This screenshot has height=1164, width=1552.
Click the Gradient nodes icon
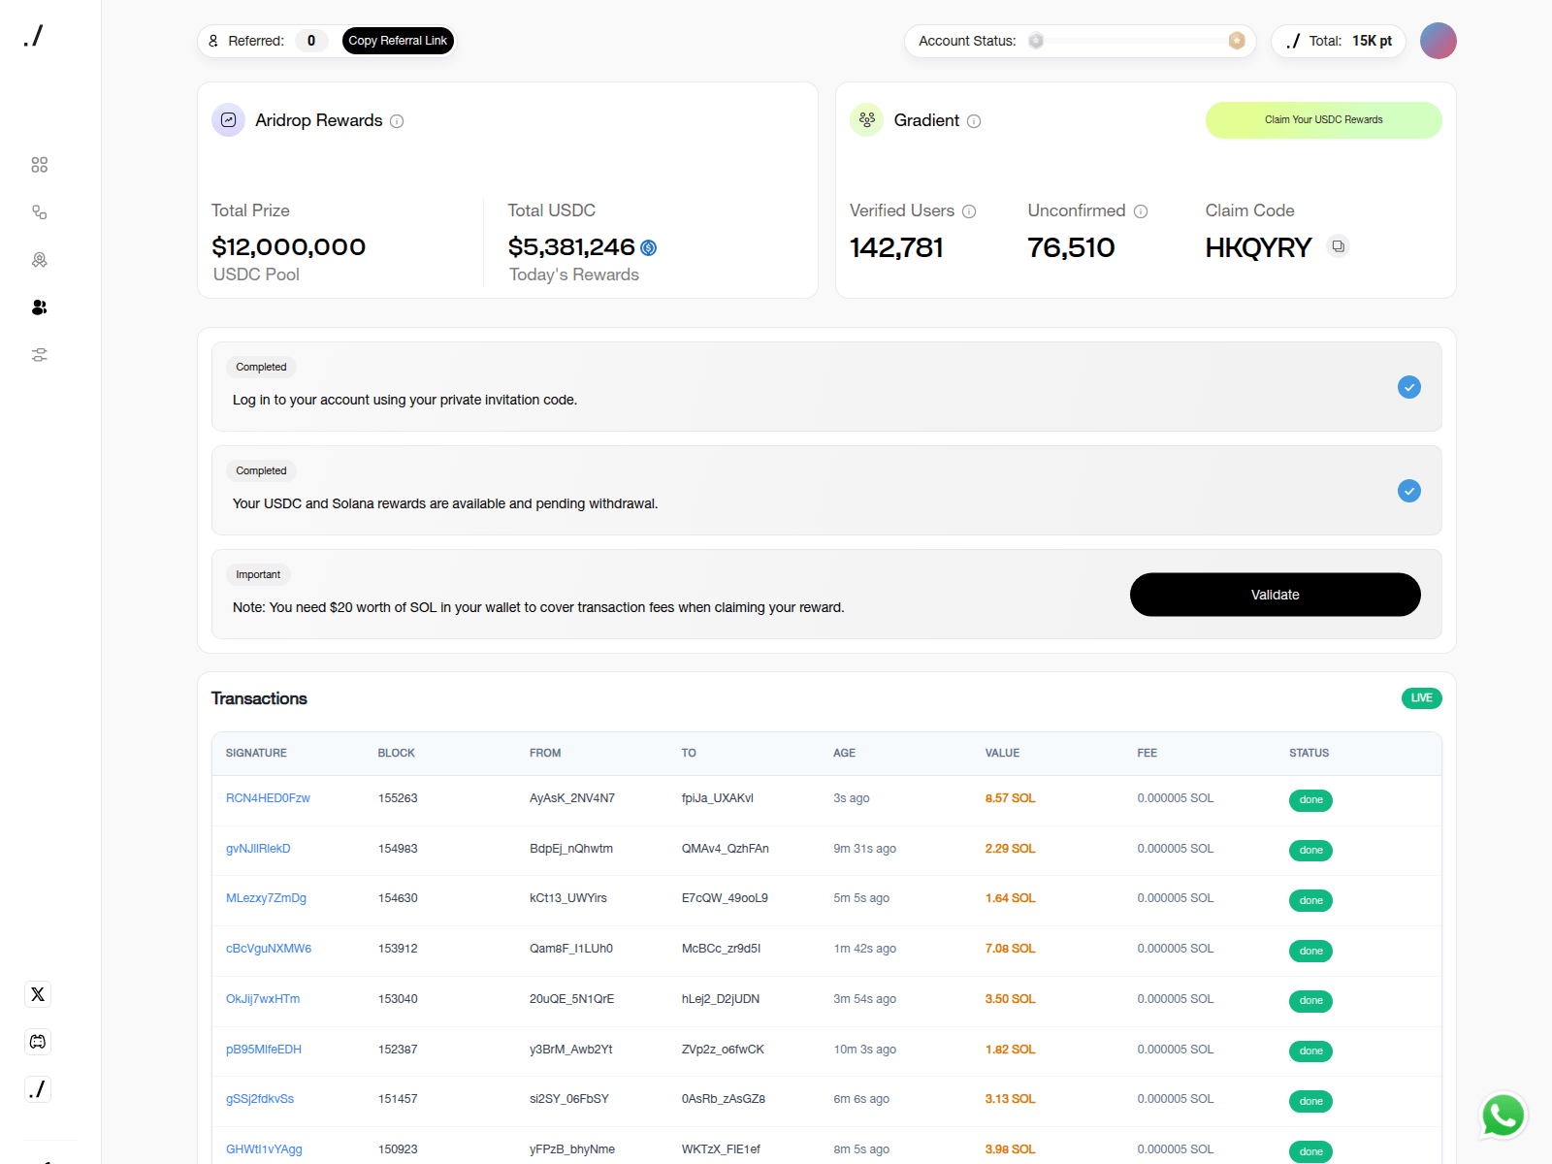pos(866,120)
